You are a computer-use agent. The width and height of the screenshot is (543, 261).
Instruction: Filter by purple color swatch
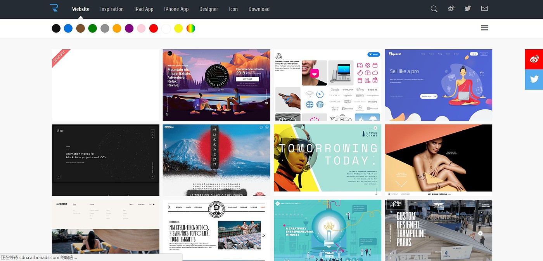129,28
